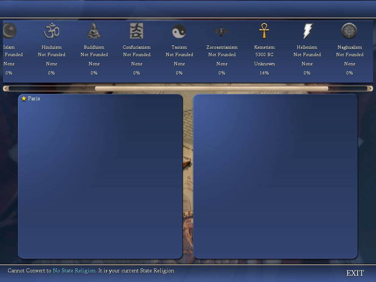
Task: Select the golden Kemetism ankh icon
Action: (x=264, y=31)
